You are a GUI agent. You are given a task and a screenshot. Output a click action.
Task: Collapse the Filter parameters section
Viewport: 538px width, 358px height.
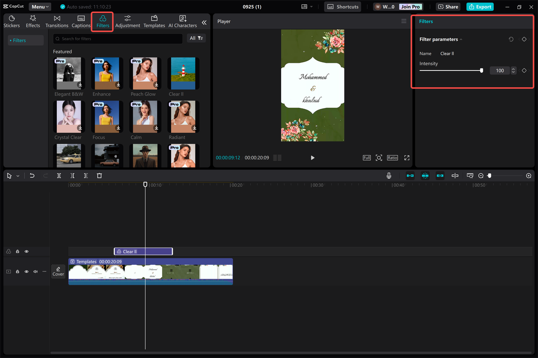click(461, 39)
